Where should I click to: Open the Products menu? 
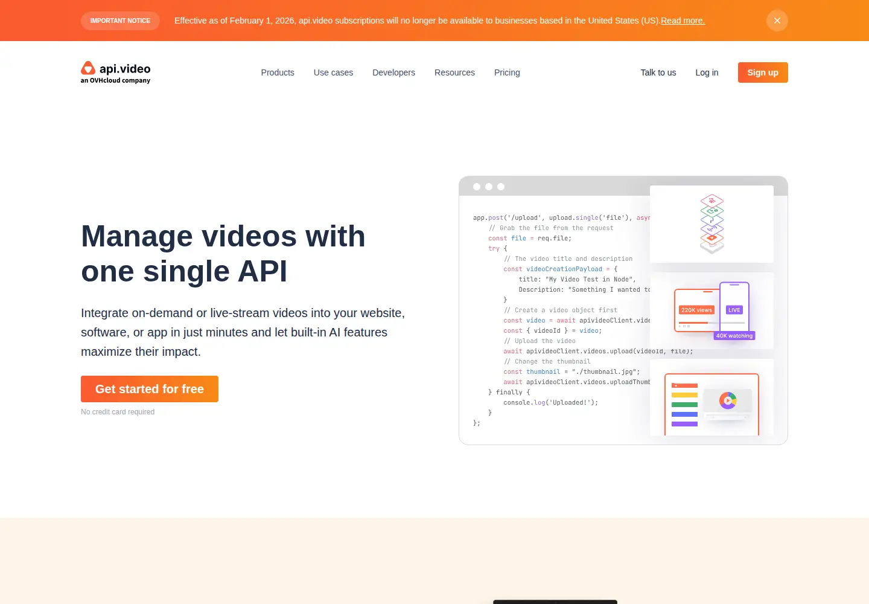278,72
